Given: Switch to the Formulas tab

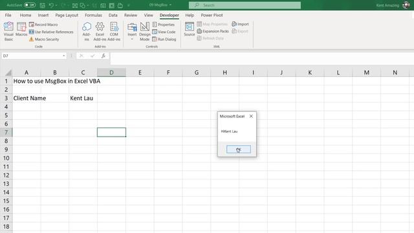Looking at the screenshot, I should point(93,16).
